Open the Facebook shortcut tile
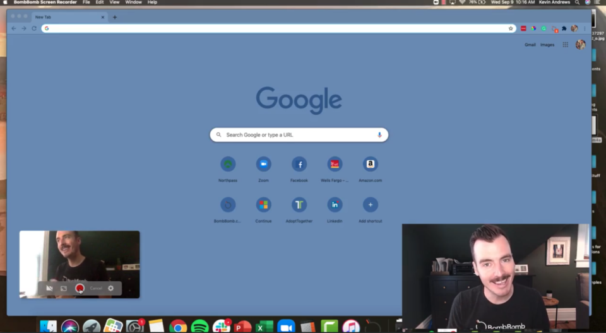Screen dimensions: 606x333 point(299,164)
